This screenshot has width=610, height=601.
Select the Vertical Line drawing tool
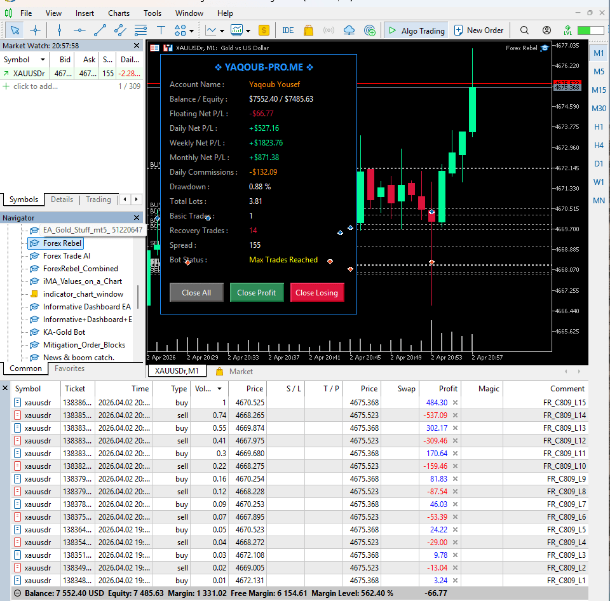click(60, 30)
